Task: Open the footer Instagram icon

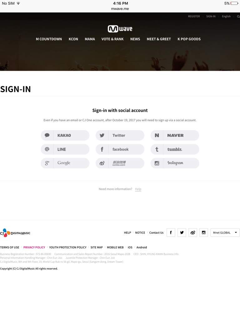Action: [x=204, y=233]
